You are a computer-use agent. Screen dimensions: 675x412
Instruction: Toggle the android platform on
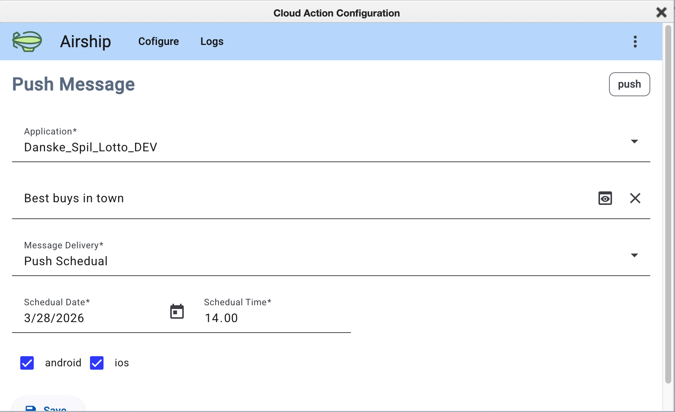click(x=27, y=363)
